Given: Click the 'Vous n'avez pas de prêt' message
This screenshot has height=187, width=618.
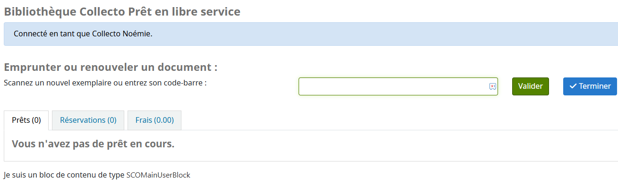Looking at the screenshot, I should [x=93, y=144].
